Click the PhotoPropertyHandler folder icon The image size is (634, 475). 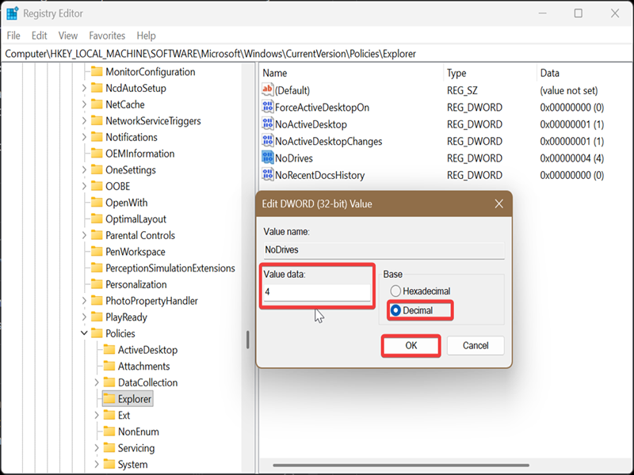tap(97, 301)
